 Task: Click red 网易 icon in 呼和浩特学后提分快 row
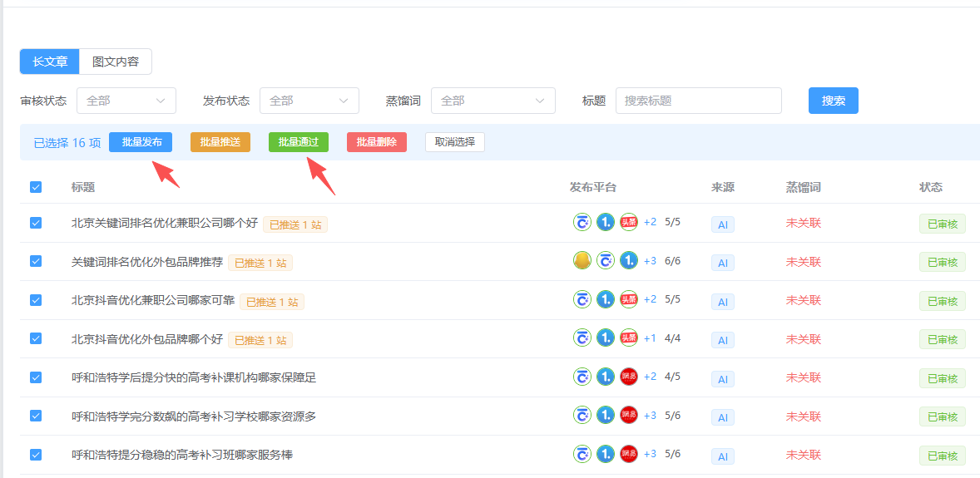pyautogui.click(x=629, y=377)
